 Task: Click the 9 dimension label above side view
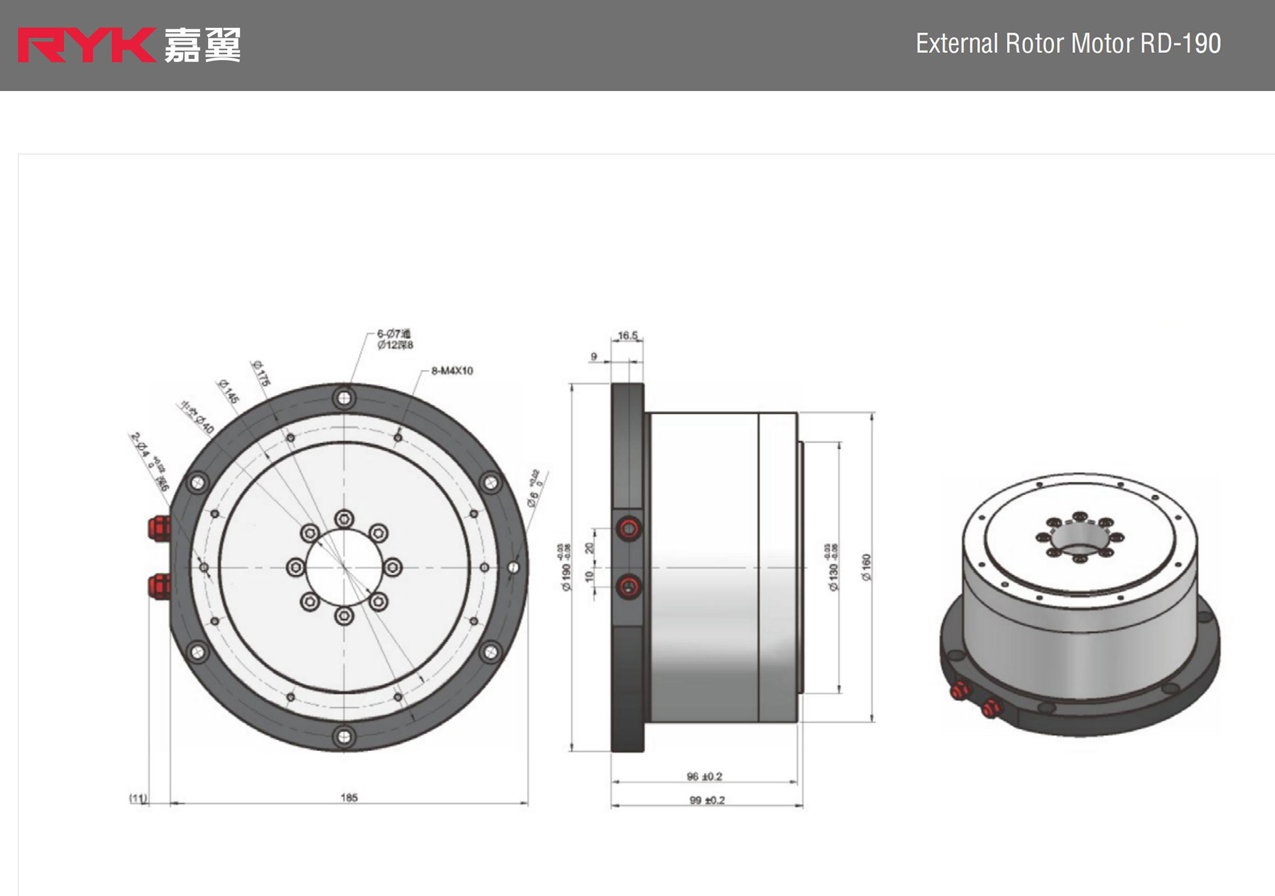(594, 357)
